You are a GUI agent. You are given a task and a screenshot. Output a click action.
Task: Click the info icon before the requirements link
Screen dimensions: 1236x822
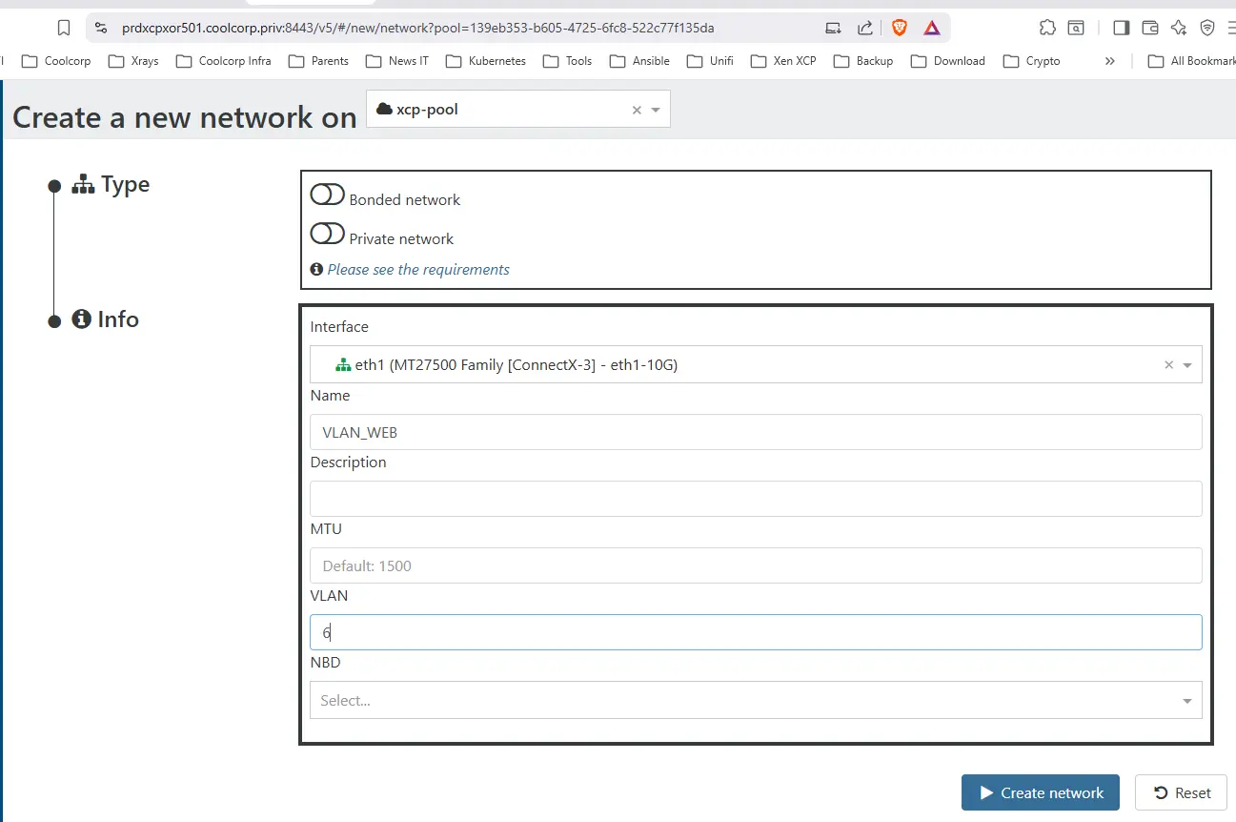click(x=315, y=269)
